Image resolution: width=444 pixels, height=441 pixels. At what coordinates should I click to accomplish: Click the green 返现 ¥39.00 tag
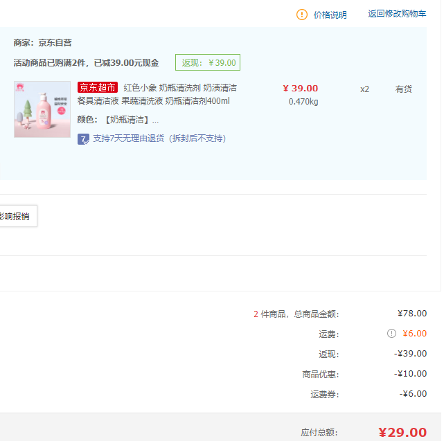[x=208, y=63]
